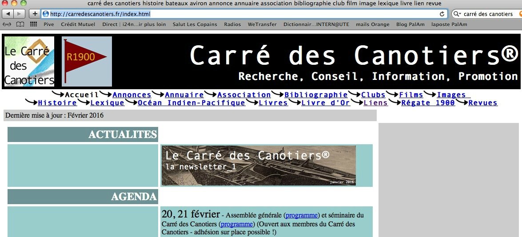The image size is (522, 237).
Task: Open the Revues navigation link
Action: pyautogui.click(x=483, y=103)
